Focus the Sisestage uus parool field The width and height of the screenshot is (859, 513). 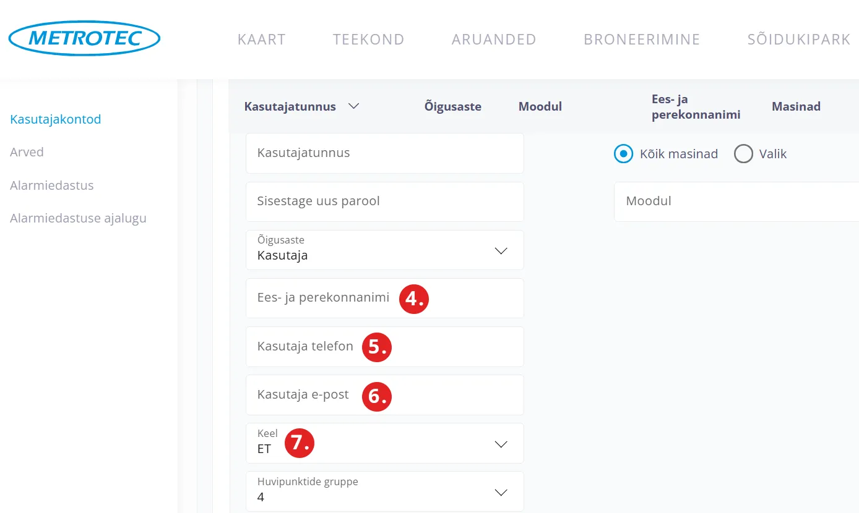[384, 201]
